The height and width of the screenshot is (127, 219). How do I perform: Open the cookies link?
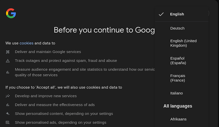(x=26, y=43)
